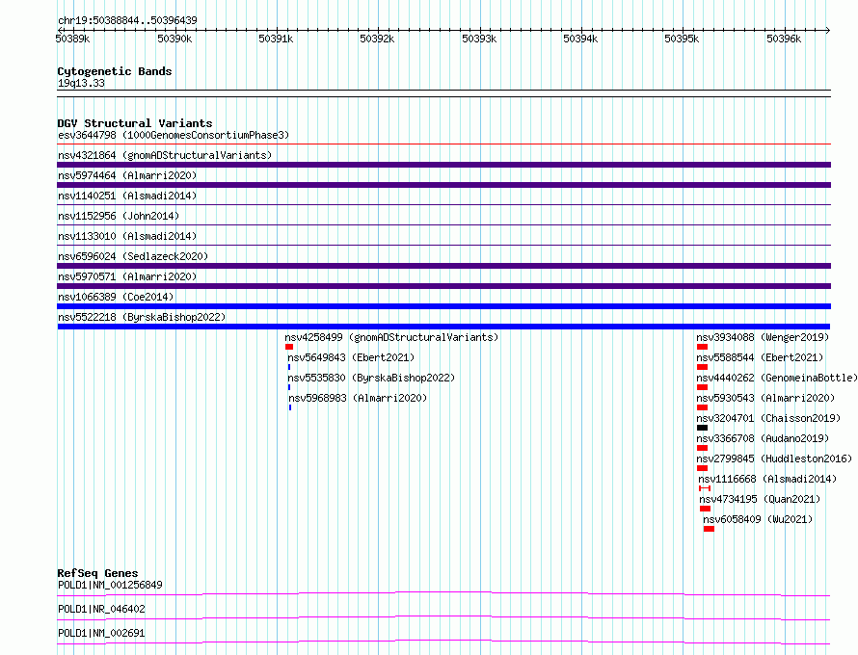858x655 pixels.
Task: Select the blue bar of nsv5522218
Action: (443, 327)
